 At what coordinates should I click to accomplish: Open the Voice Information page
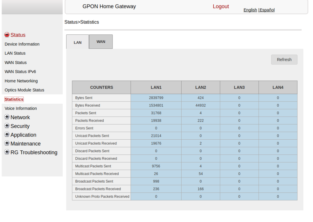21,108
